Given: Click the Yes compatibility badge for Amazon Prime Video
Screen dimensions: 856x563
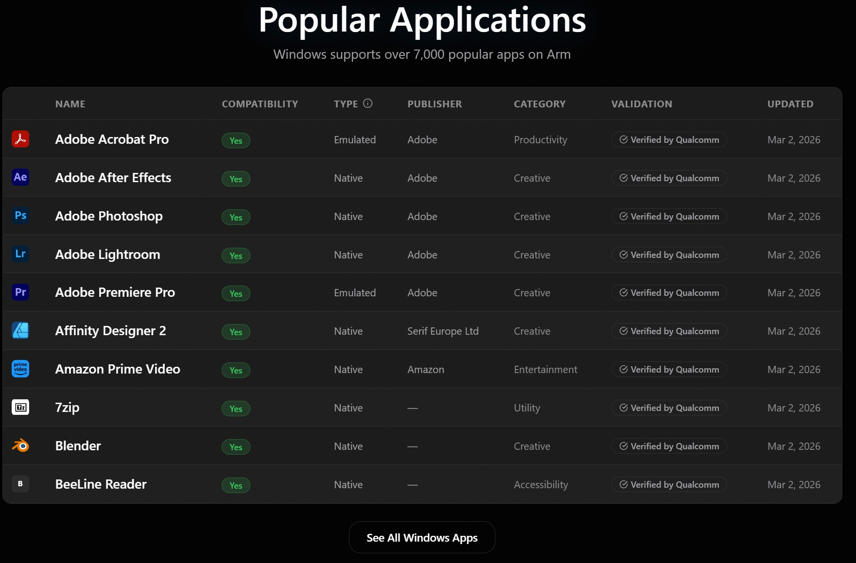Looking at the screenshot, I should pos(236,370).
